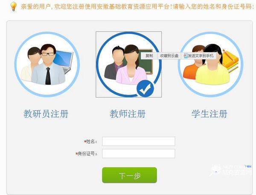
Task: Click the blue checkmark badge
Action: pos(145,89)
